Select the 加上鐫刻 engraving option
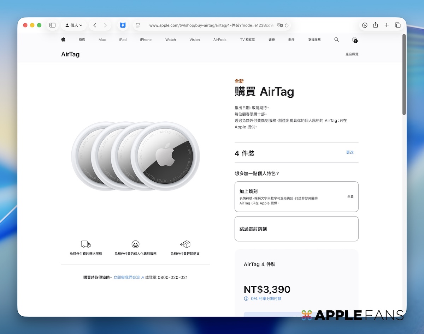This screenshot has width=424, height=334. (x=296, y=196)
